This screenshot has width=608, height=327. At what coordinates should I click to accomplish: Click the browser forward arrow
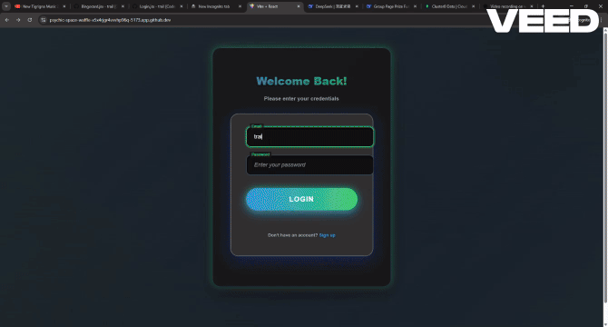(x=18, y=20)
